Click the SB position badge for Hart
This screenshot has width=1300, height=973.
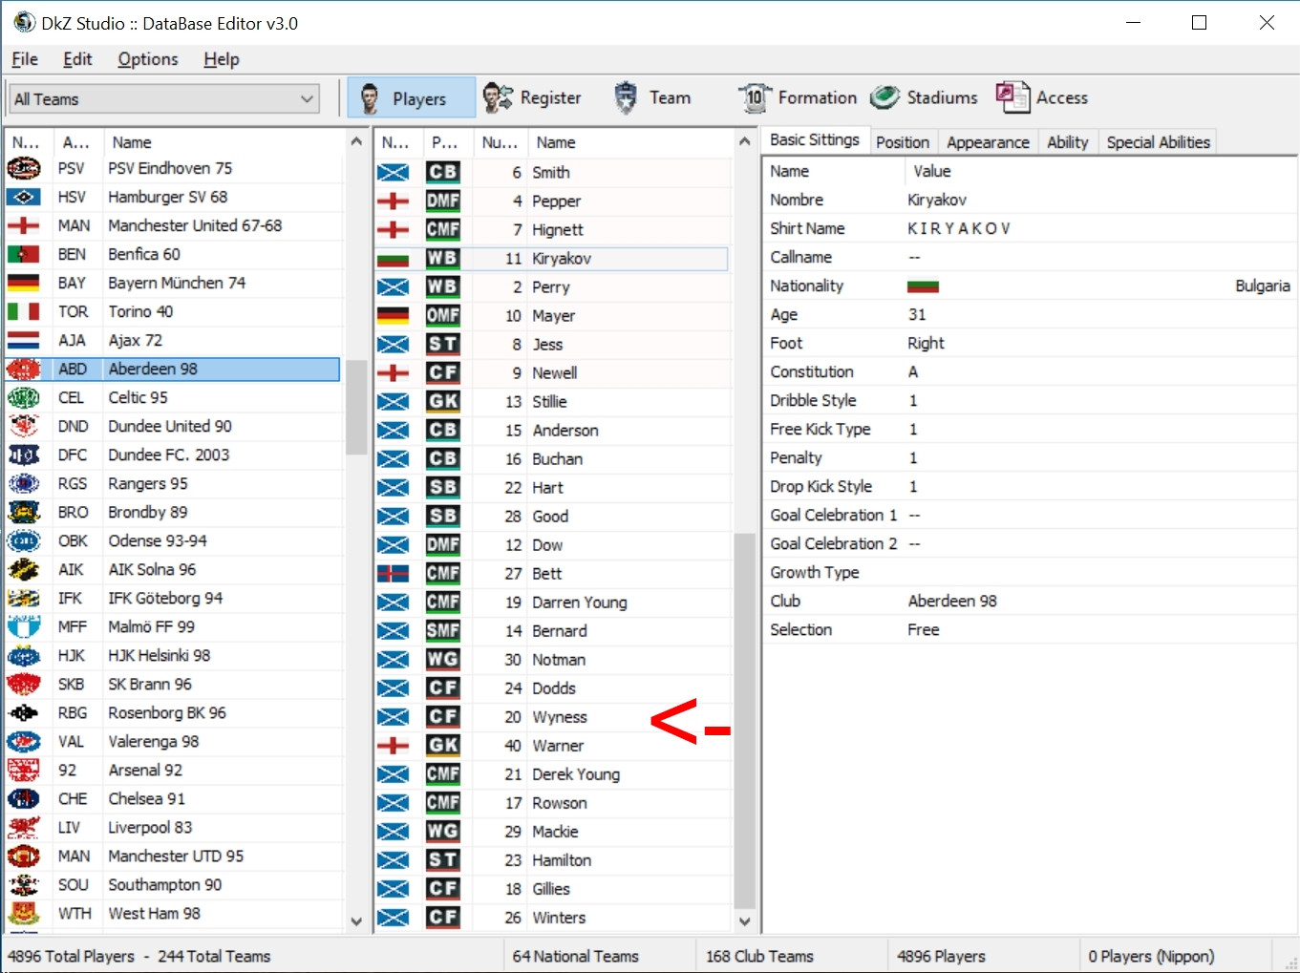[443, 488]
